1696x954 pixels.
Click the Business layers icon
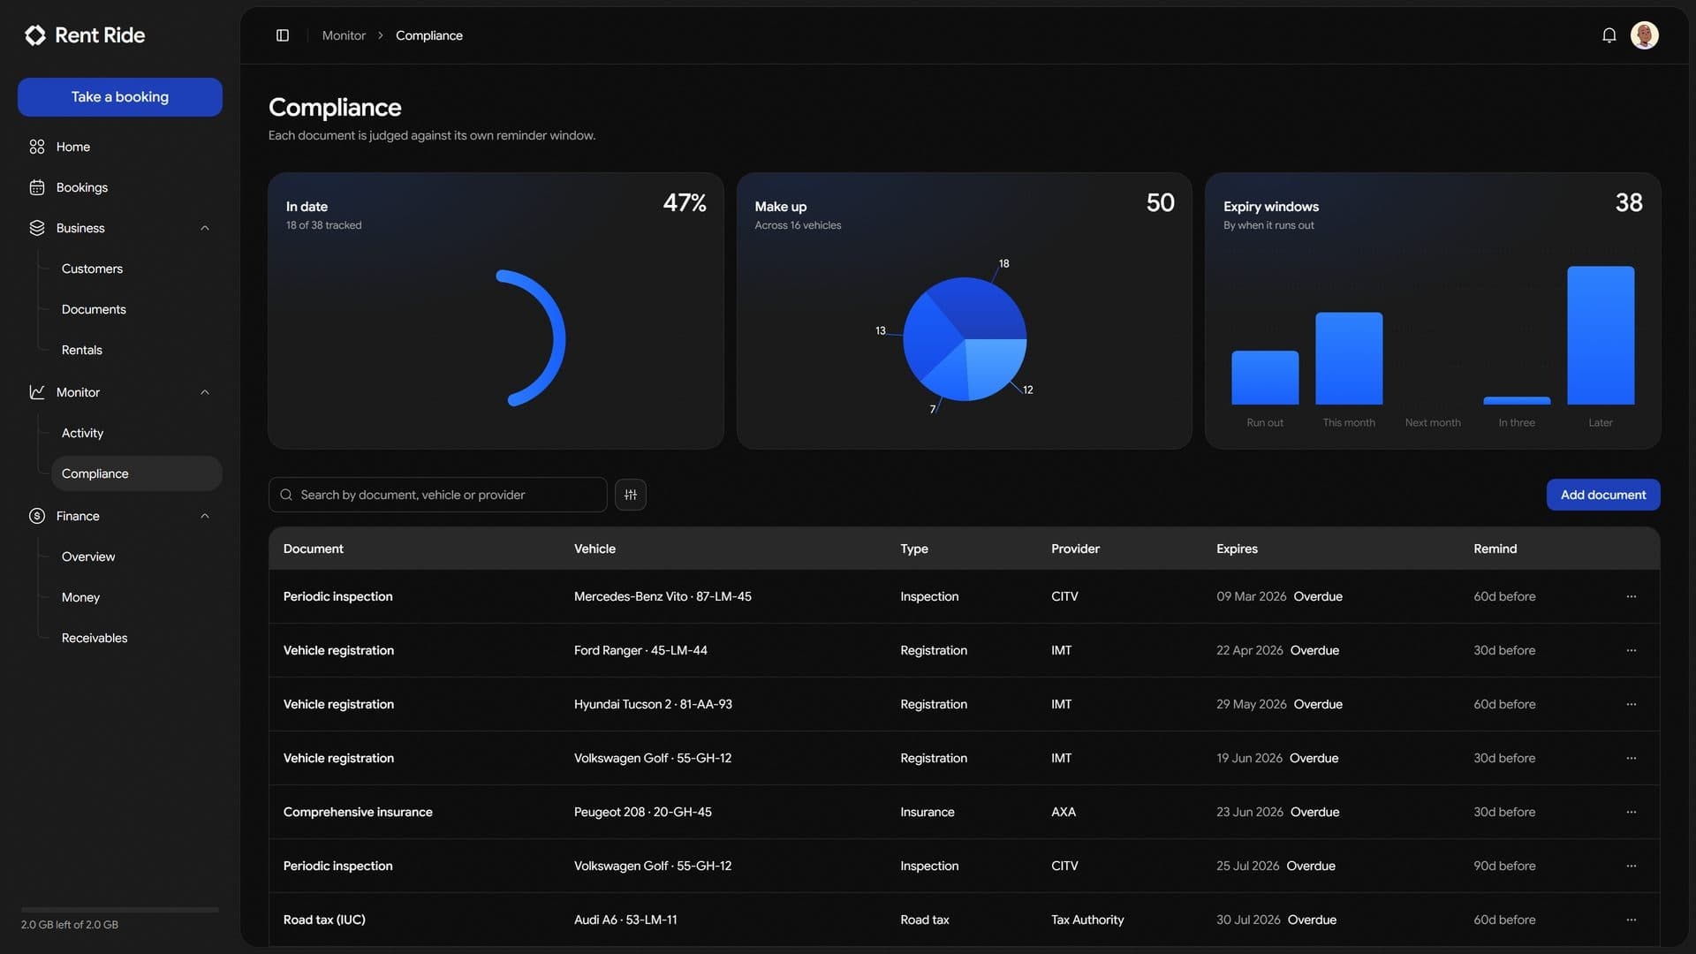(37, 228)
